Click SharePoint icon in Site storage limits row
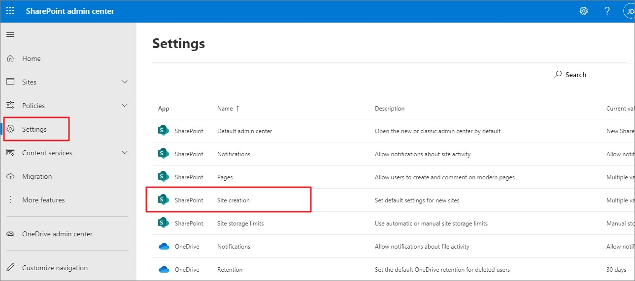This screenshot has height=281, width=635. click(x=163, y=223)
